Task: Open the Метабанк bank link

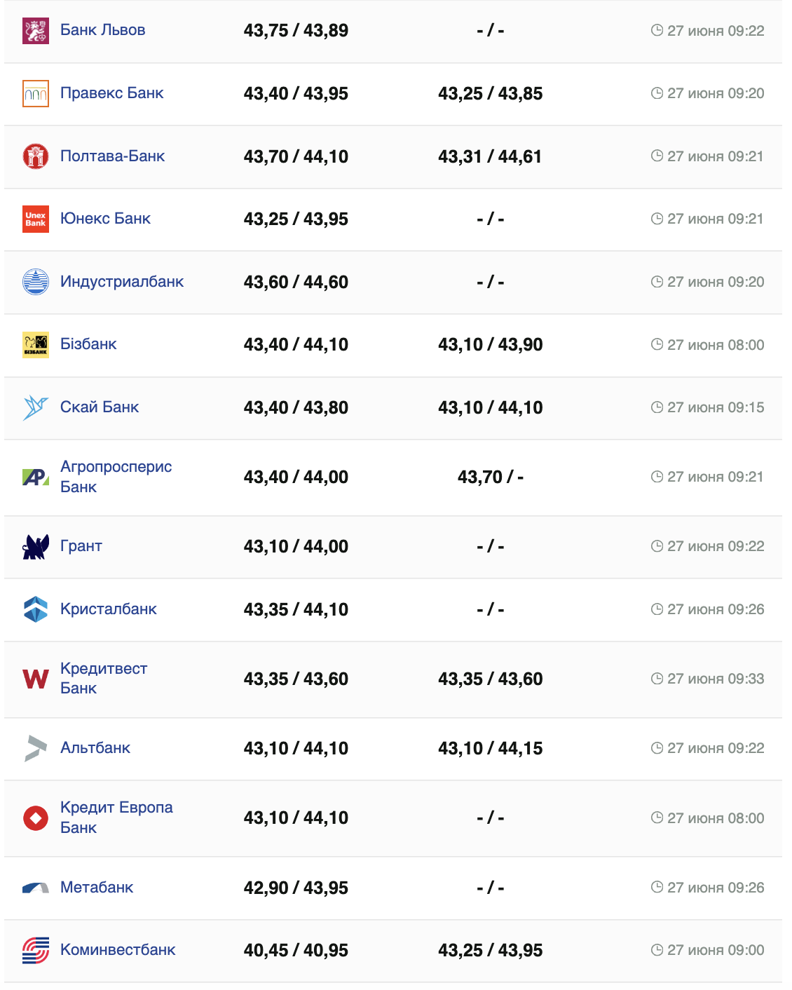Action: (97, 888)
